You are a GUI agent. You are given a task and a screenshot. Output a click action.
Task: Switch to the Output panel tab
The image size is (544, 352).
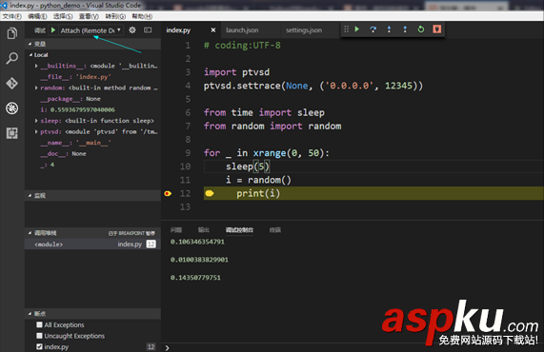[x=204, y=229]
